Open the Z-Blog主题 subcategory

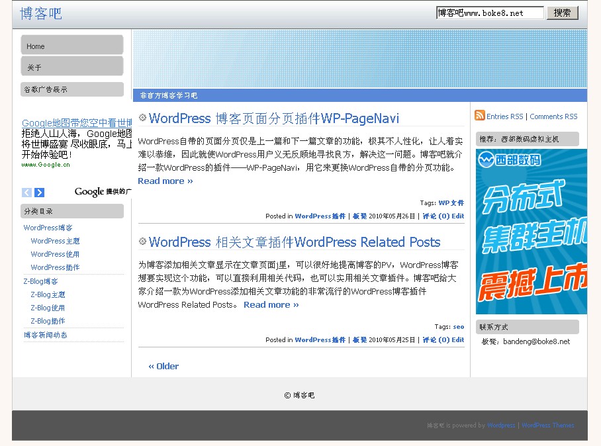pyautogui.click(x=48, y=294)
